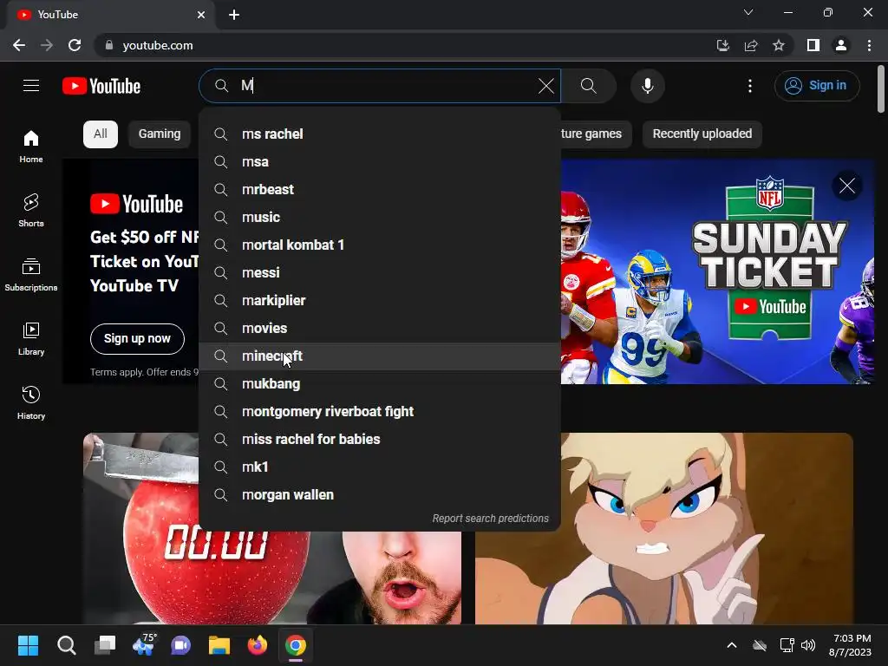The image size is (888, 666).
Task: Click into the search input field
Action: (380, 86)
